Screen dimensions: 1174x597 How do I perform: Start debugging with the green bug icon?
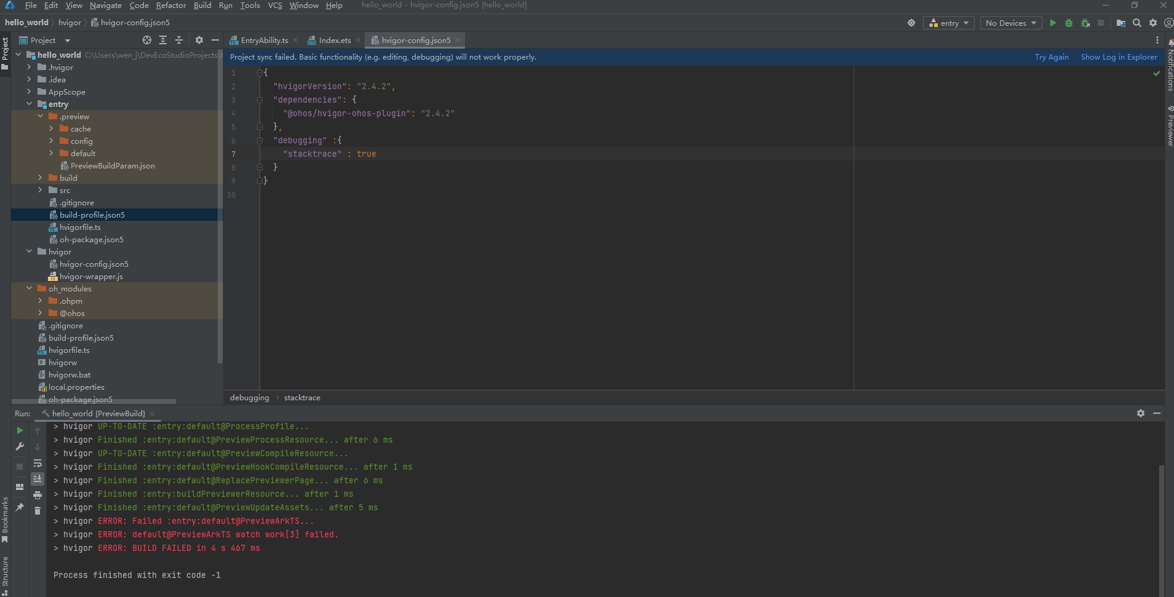[x=1069, y=23]
